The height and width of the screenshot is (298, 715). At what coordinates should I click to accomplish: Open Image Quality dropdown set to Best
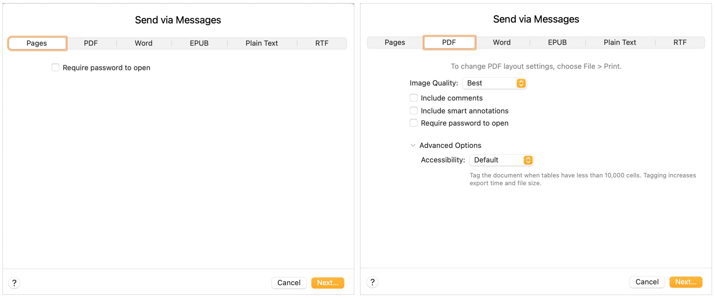(494, 83)
